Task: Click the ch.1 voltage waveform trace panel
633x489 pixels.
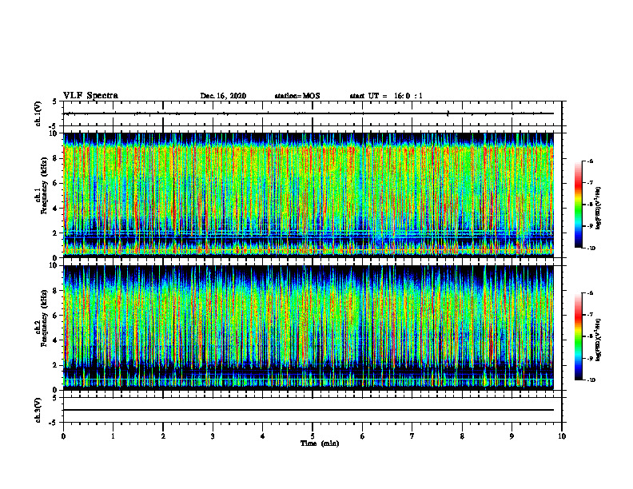Action: 313,113
